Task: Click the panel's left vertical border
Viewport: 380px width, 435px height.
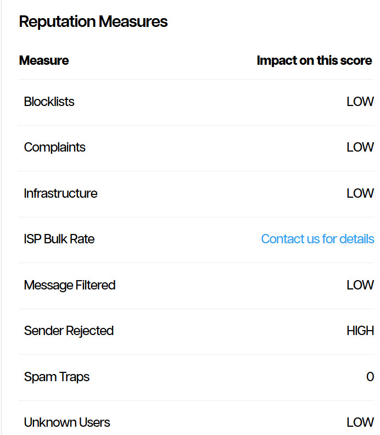Action: tap(1, 220)
